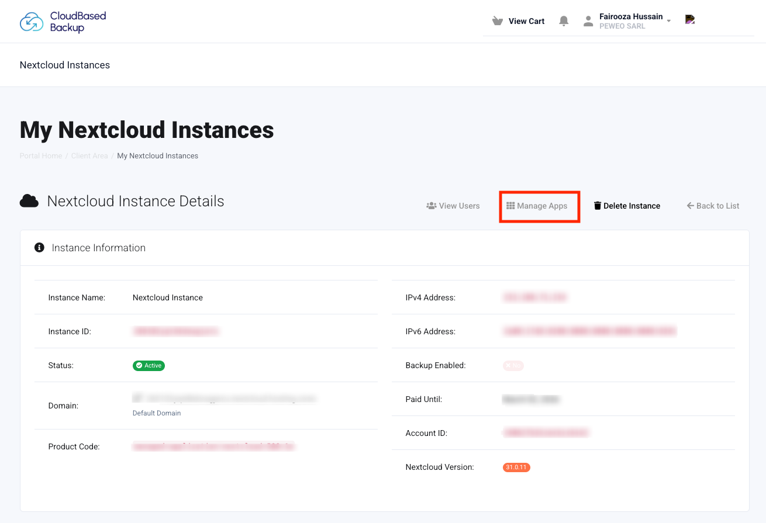The width and height of the screenshot is (766, 523).
Task: Click the external link icon next to Domain
Action: (138, 398)
